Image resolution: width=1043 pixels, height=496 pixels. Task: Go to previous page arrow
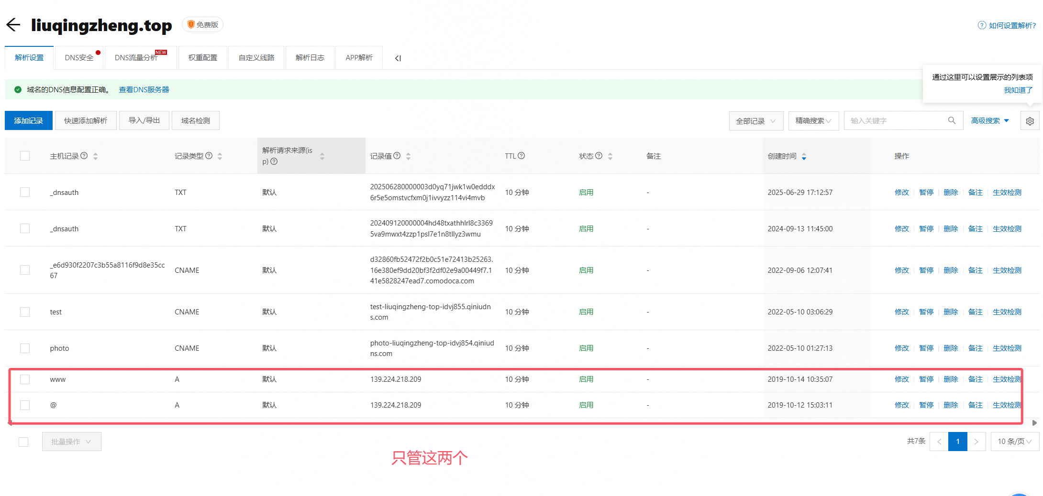[939, 442]
